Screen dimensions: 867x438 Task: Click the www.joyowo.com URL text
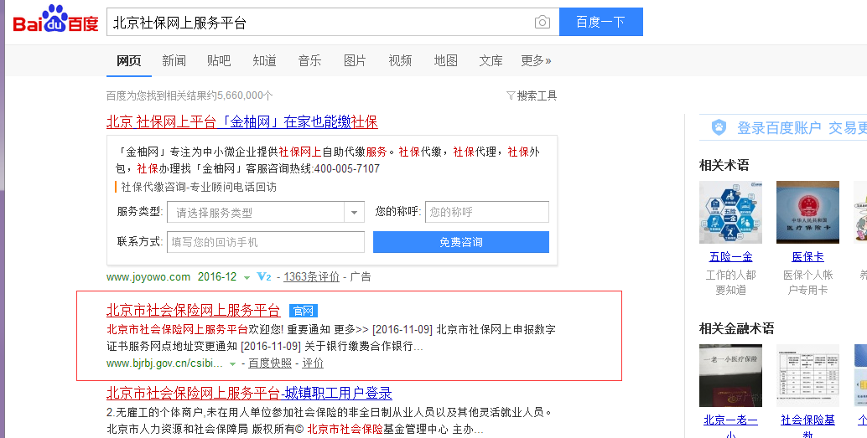[148, 276]
